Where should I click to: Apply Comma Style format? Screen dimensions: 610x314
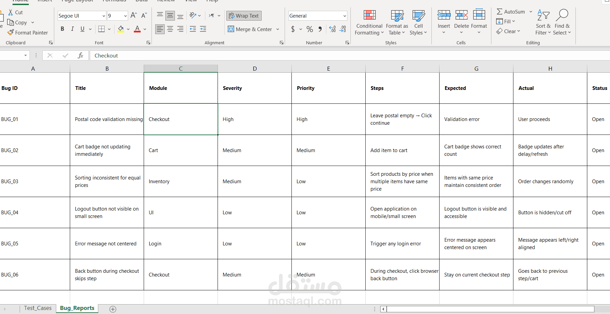coord(320,29)
